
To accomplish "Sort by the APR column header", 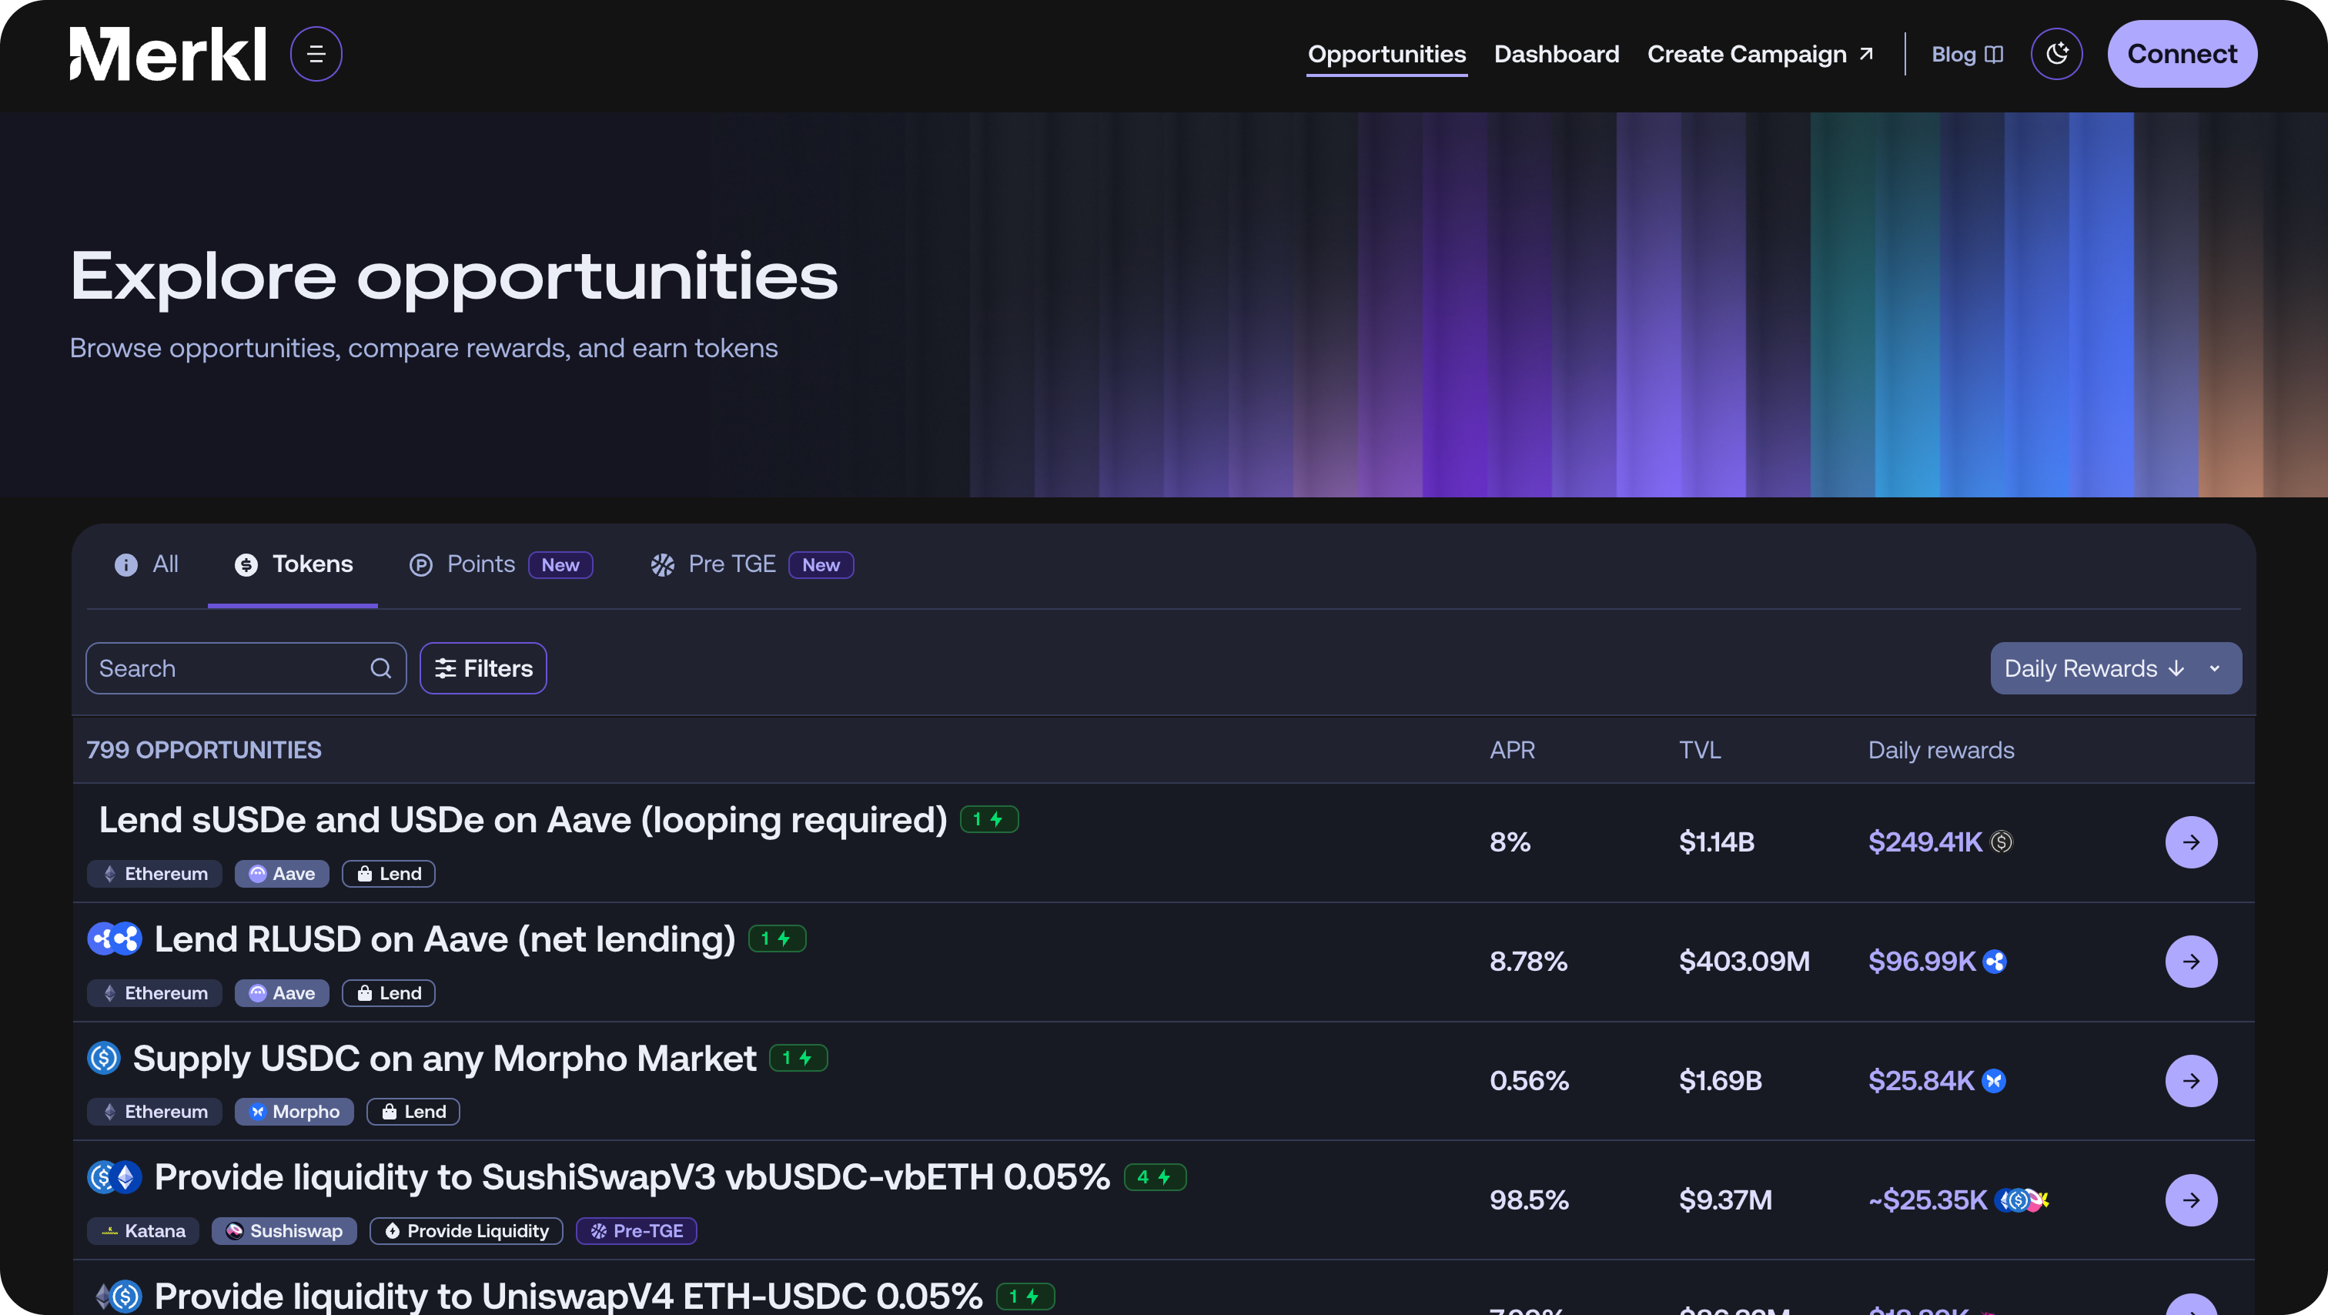I will [1512, 750].
